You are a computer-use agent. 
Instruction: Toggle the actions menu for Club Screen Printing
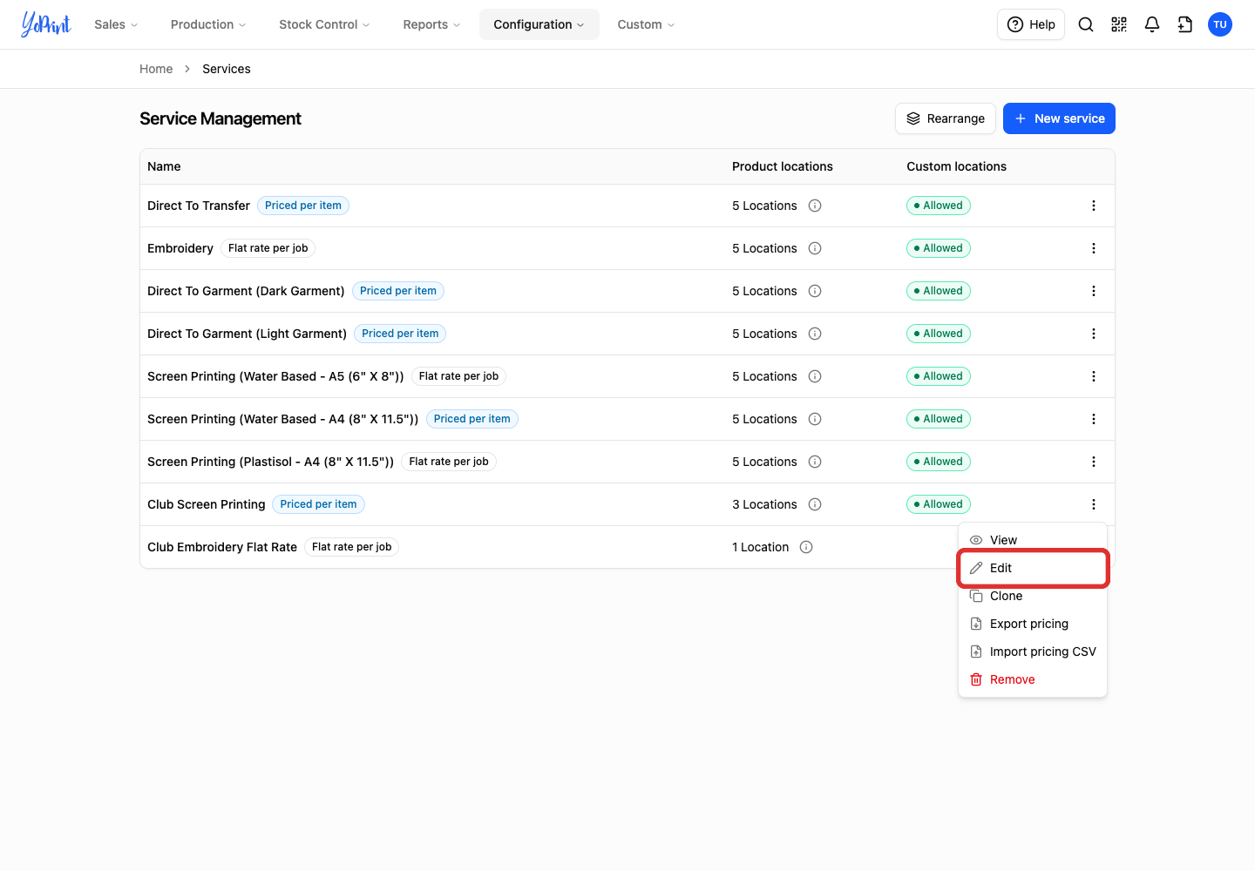1094,504
